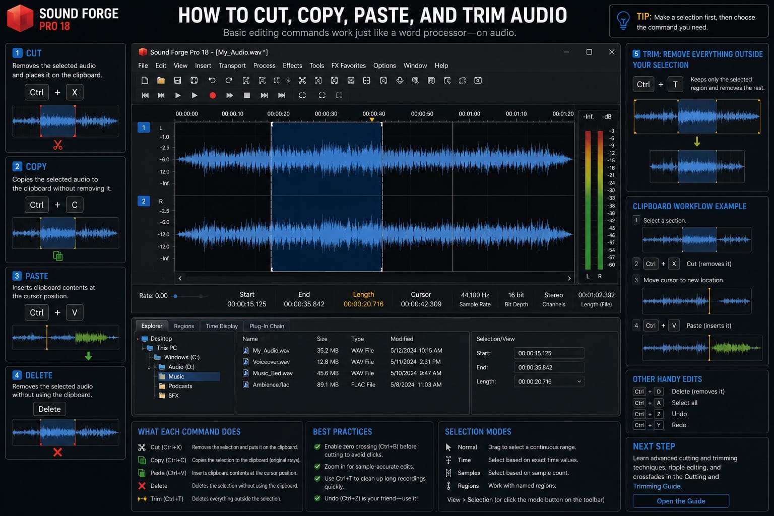774x516 pixels.
Task: Click the Rate slider handle
Action: click(175, 296)
